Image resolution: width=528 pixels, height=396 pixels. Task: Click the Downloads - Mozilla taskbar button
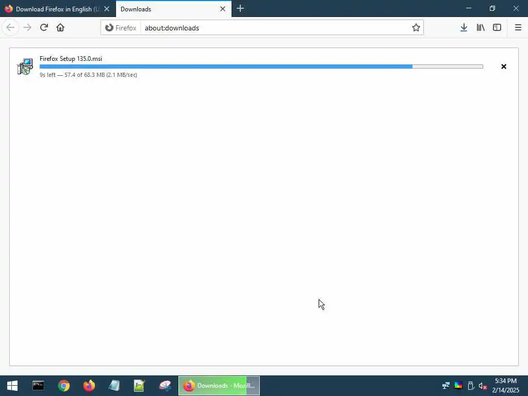[219, 386]
